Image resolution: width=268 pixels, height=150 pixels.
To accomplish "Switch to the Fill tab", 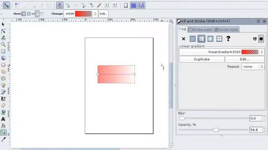I will point(183,29).
